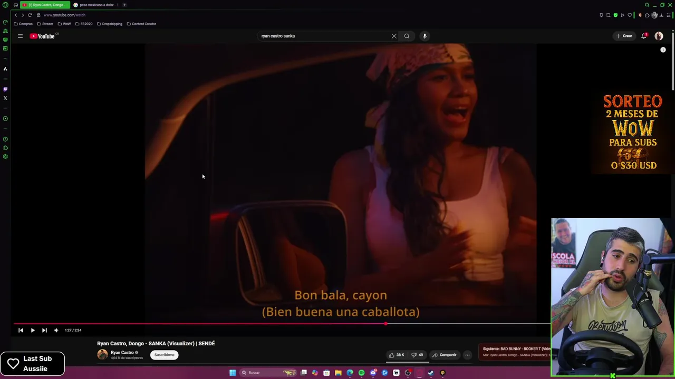675x379 pixels.
Task: Run search with magnifier button
Action: click(x=407, y=36)
